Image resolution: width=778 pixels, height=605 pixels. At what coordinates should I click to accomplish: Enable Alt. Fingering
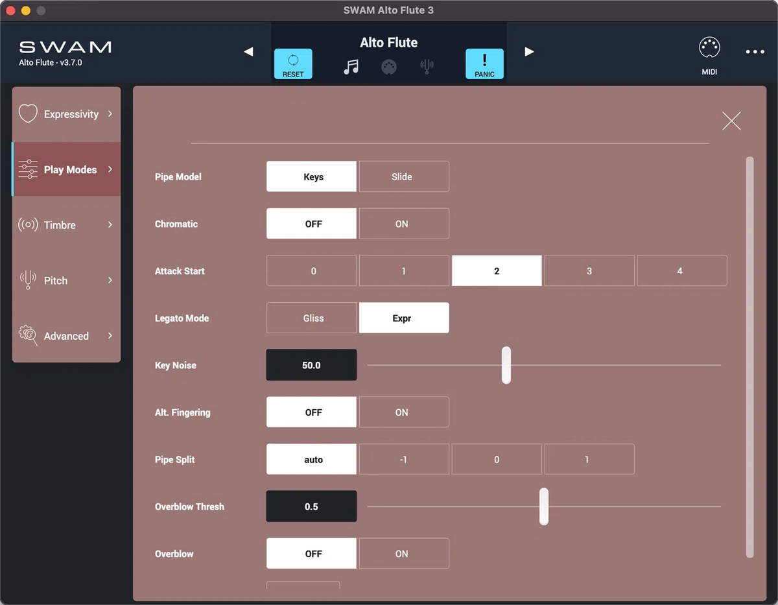403,412
